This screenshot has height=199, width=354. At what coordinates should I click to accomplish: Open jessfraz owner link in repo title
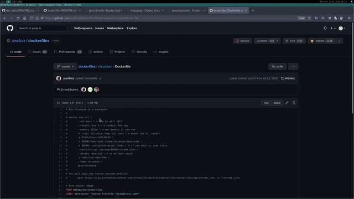point(18,40)
